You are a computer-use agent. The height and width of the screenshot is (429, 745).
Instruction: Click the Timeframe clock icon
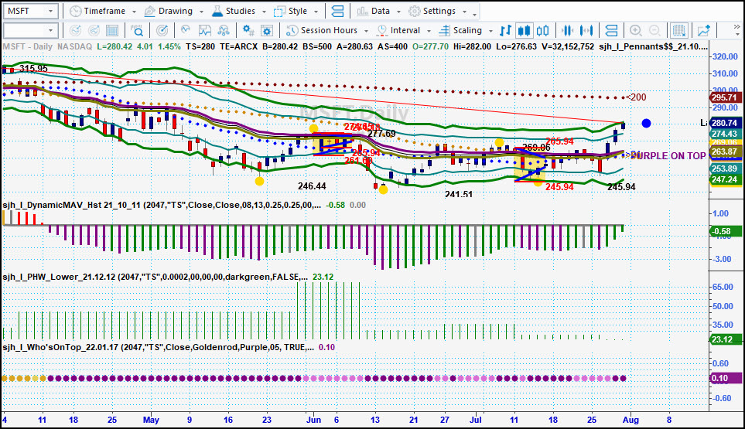coord(75,11)
